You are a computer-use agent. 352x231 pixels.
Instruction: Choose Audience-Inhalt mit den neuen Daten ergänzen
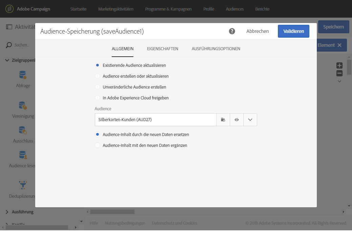coord(97,145)
